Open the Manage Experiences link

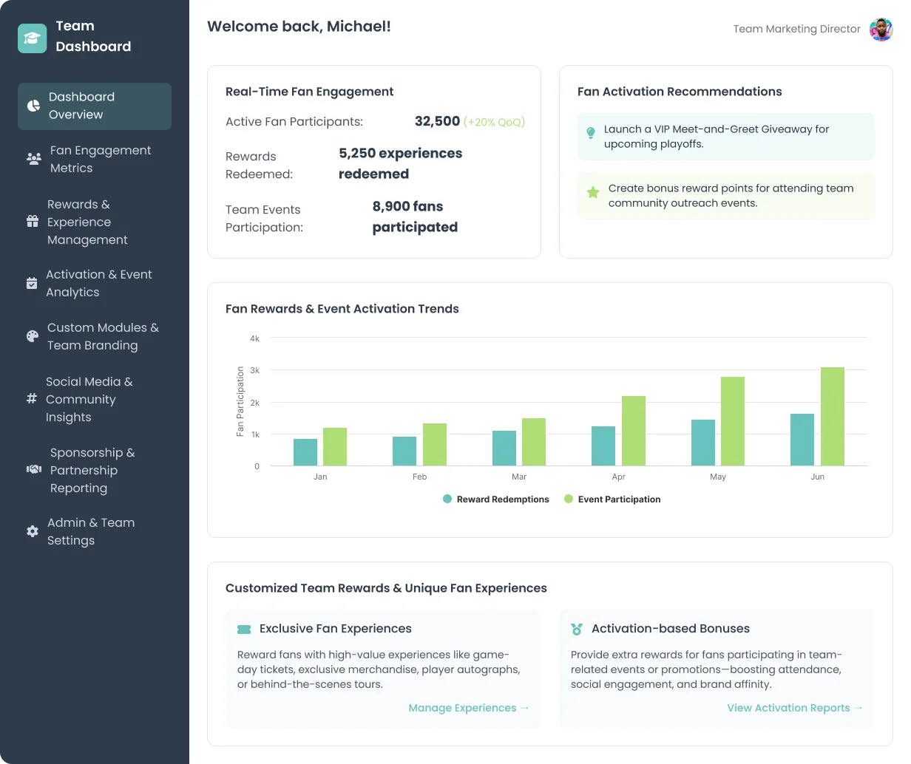click(x=469, y=708)
